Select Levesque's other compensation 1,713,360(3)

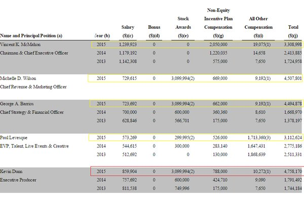pos(259,138)
